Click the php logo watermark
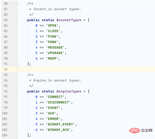The height and width of the screenshot is (139, 155). click(134, 130)
